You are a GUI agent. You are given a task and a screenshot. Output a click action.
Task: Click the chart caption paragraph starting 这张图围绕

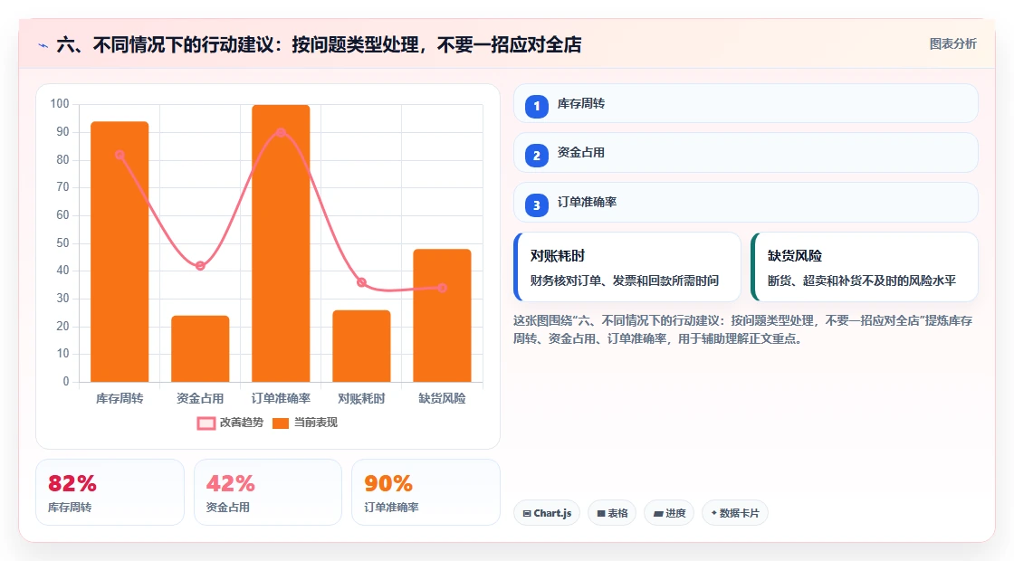tap(743, 329)
